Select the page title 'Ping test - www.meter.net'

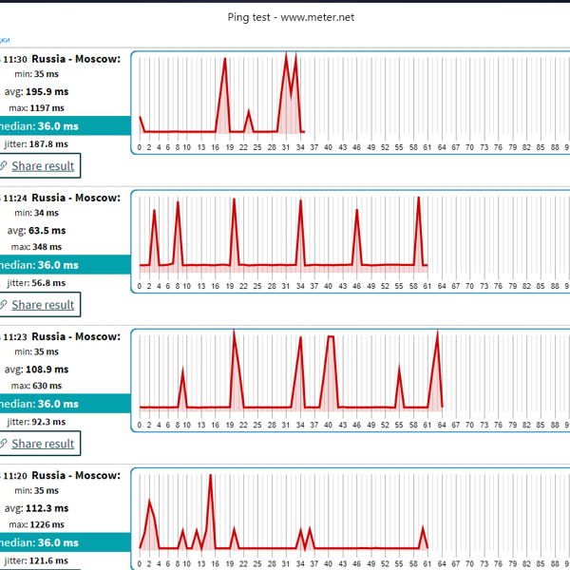coord(291,17)
